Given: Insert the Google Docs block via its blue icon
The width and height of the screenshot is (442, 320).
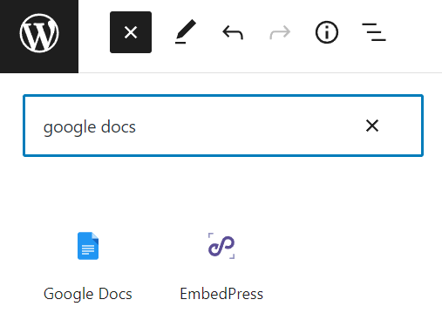Looking at the screenshot, I should click(x=88, y=246).
